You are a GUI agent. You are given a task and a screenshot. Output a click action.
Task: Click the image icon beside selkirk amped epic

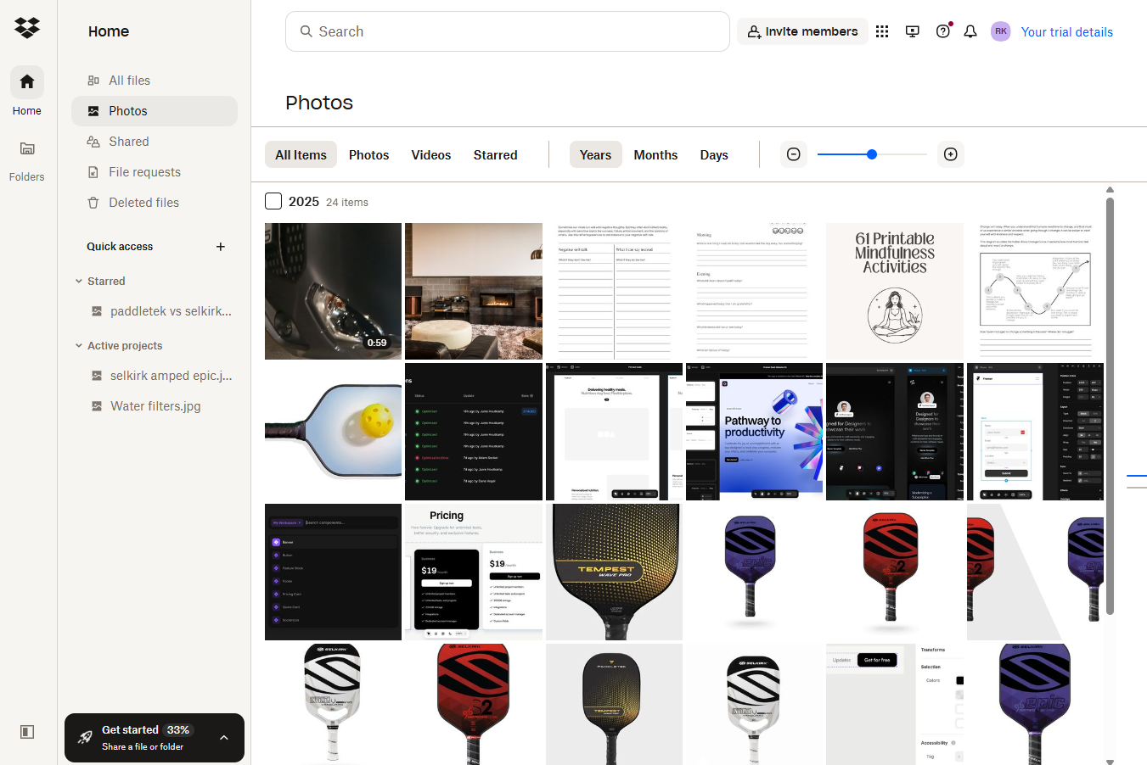97,376
